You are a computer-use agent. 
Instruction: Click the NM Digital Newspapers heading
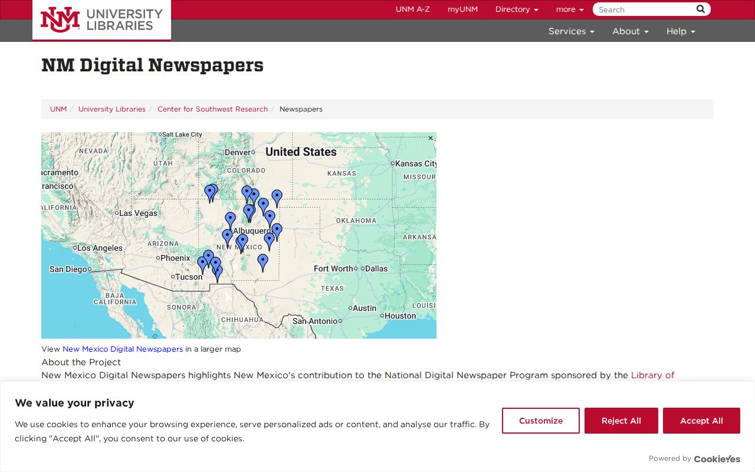(x=152, y=65)
